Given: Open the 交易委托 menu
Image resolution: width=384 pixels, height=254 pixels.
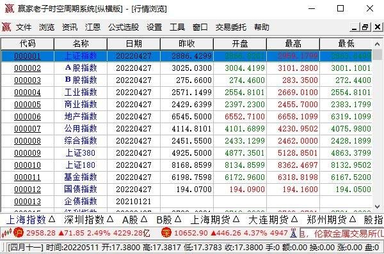Looking at the screenshot, I should [x=231, y=27].
